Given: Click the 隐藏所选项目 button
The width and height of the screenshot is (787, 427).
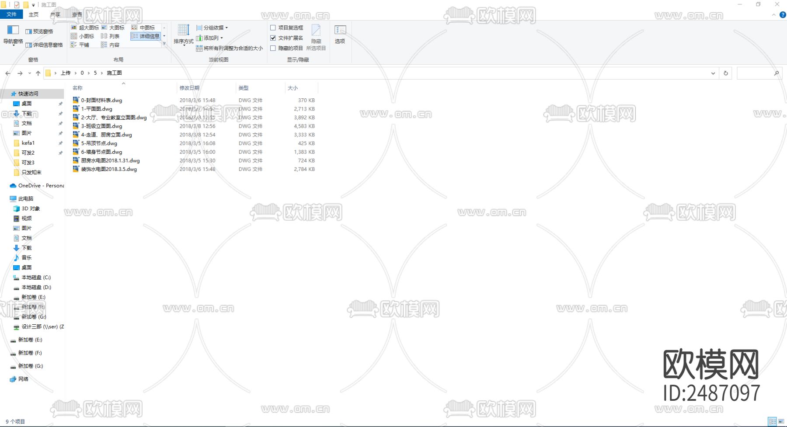Looking at the screenshot, I should click(x=316, y=38).
